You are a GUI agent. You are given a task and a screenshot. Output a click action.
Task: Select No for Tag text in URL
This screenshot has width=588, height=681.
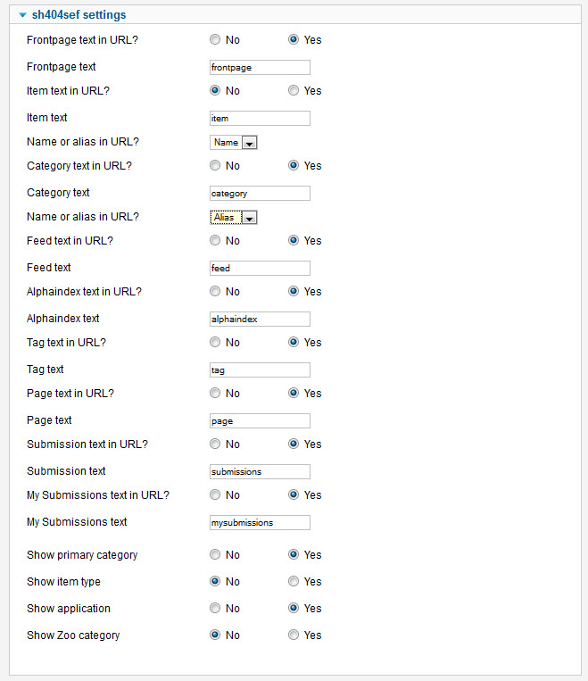215,343
